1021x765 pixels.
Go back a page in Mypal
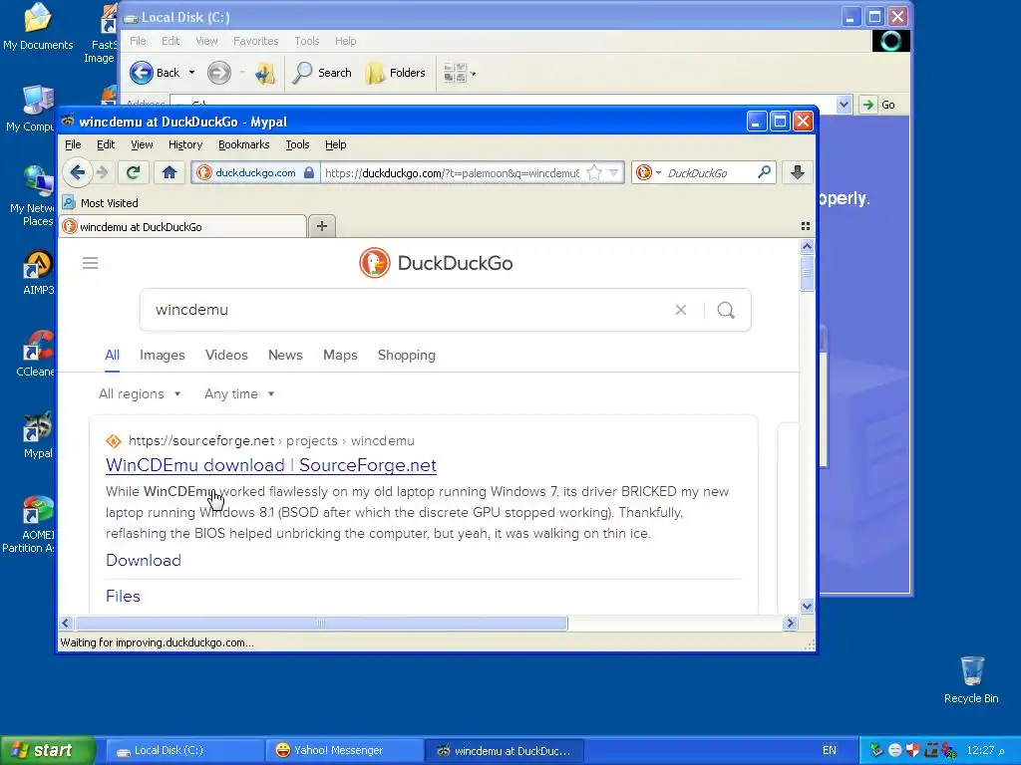78,172
